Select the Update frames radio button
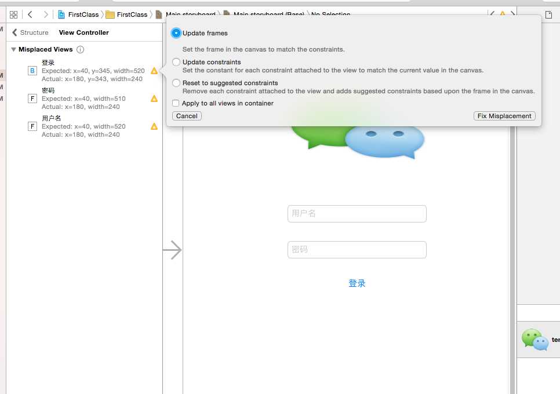 (176, 33)
